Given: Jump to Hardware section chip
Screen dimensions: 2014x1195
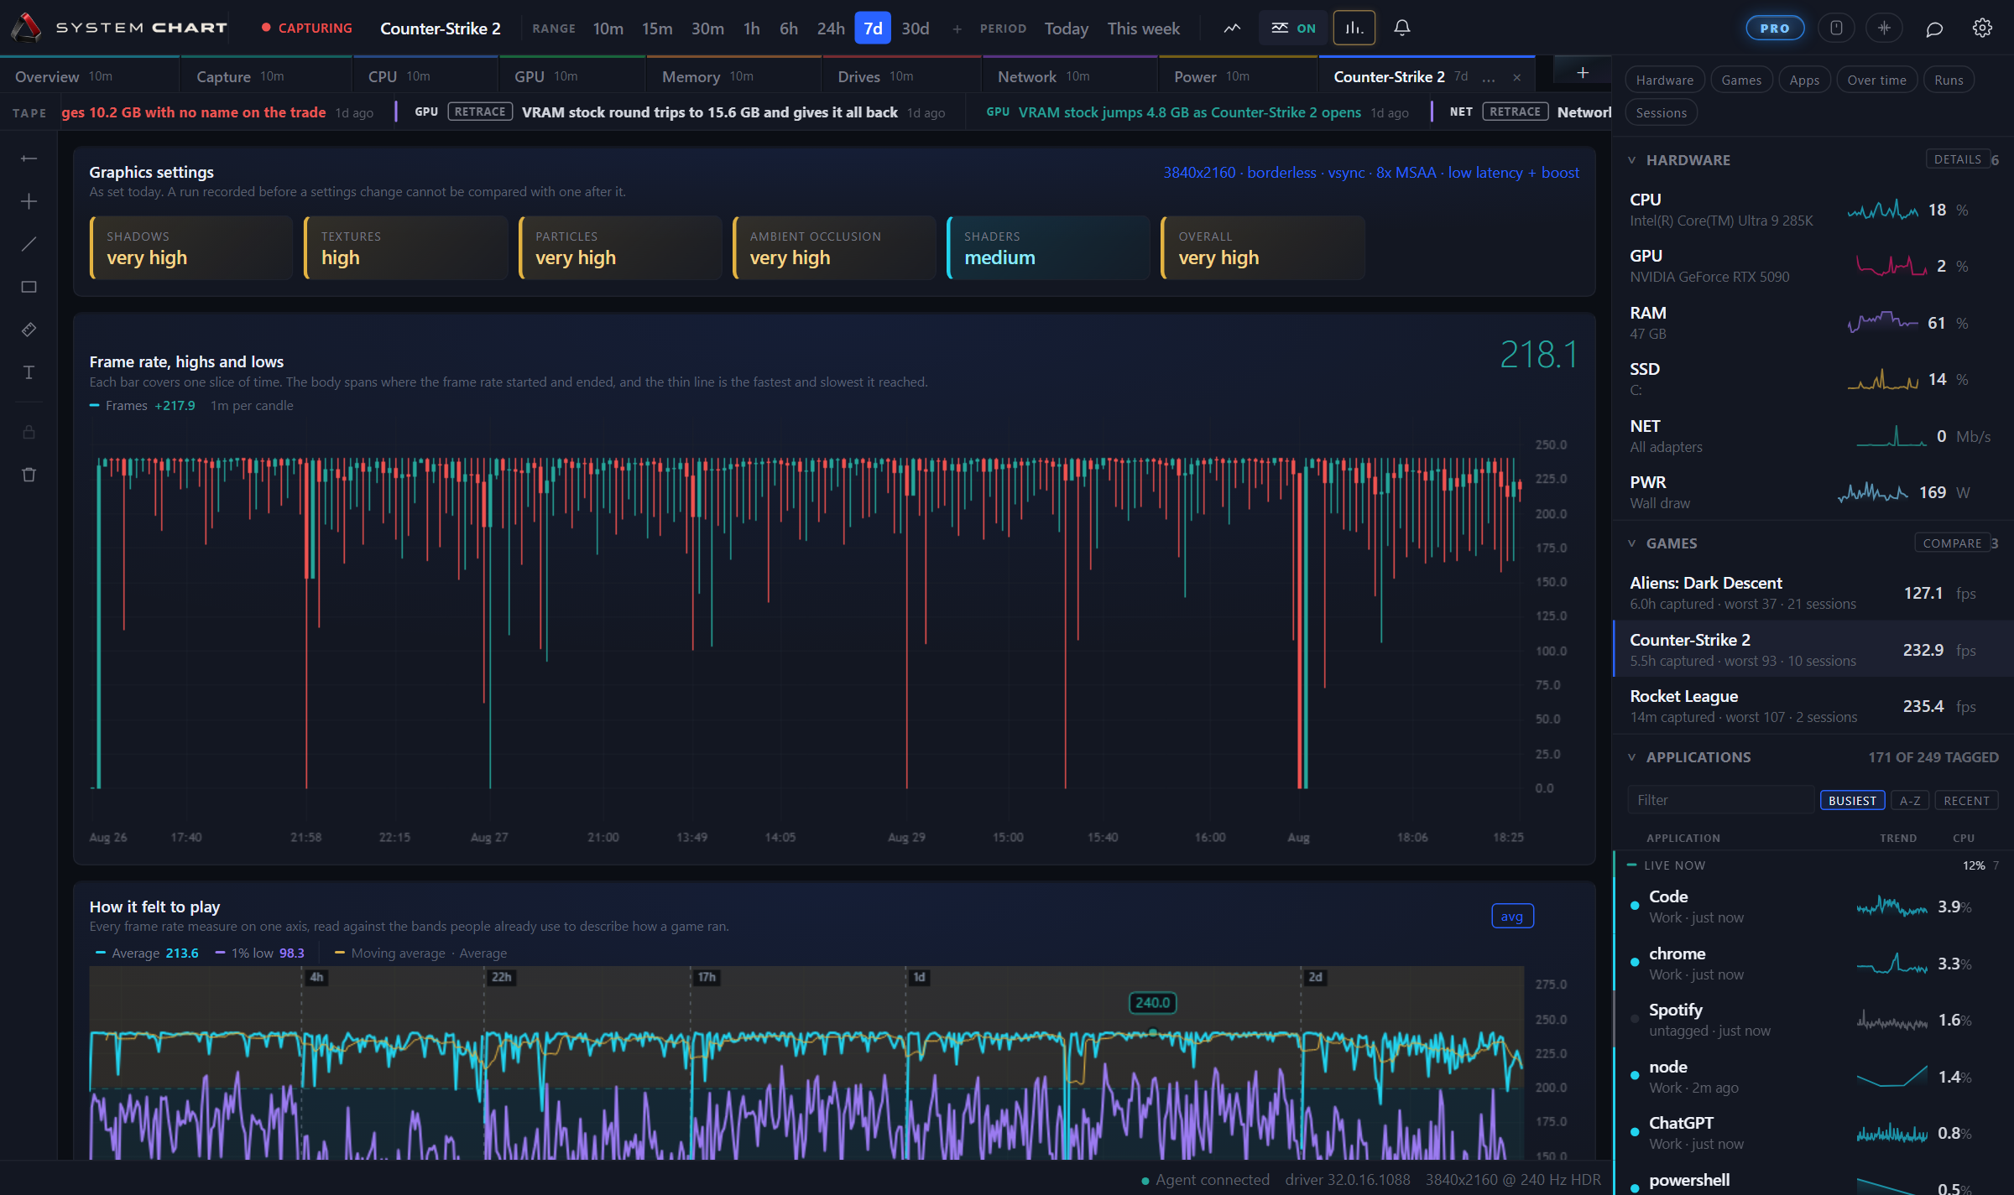Looking at the screenshot, I should point(1665,80).
